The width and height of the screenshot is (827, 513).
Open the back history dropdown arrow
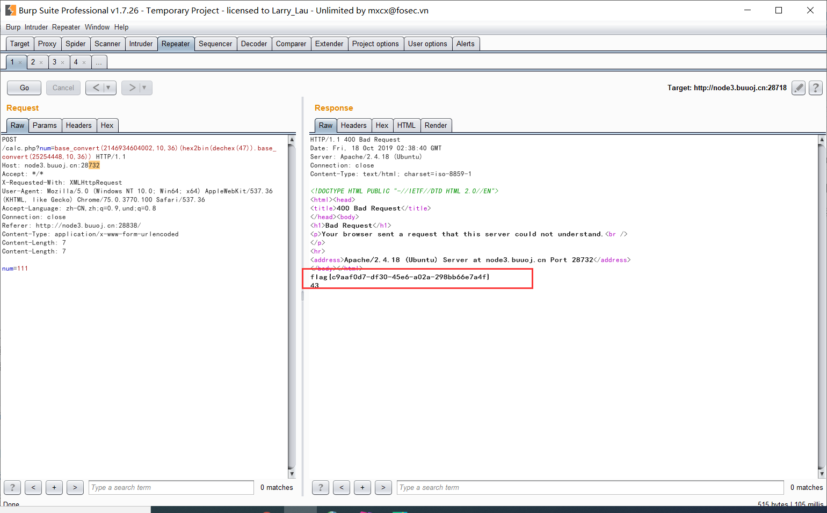(108, 88)
